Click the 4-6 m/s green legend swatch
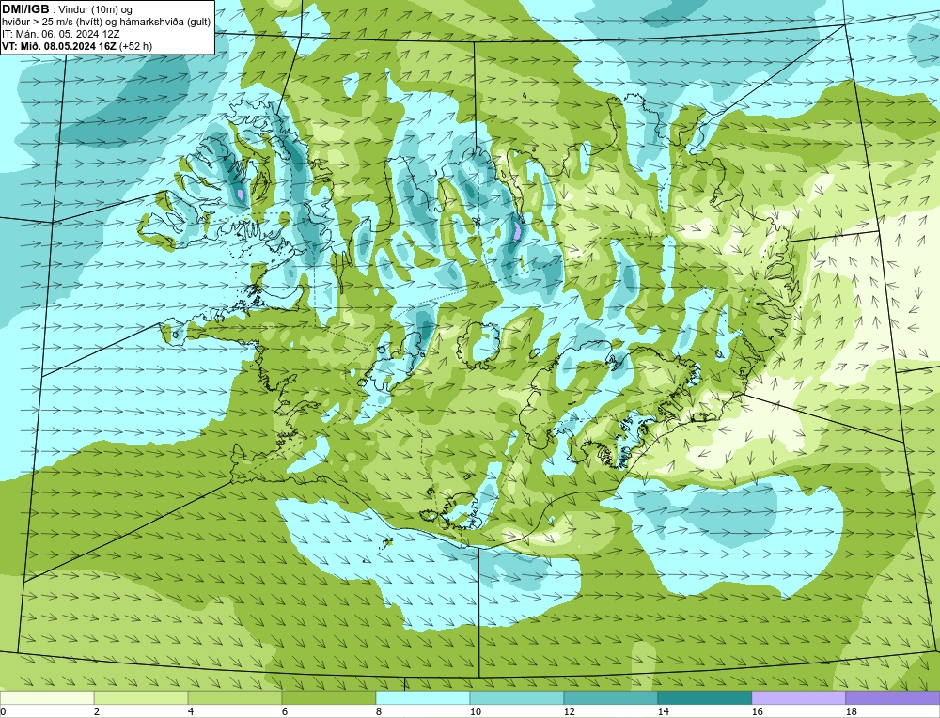The image size is (940, 718). [235, 697]
